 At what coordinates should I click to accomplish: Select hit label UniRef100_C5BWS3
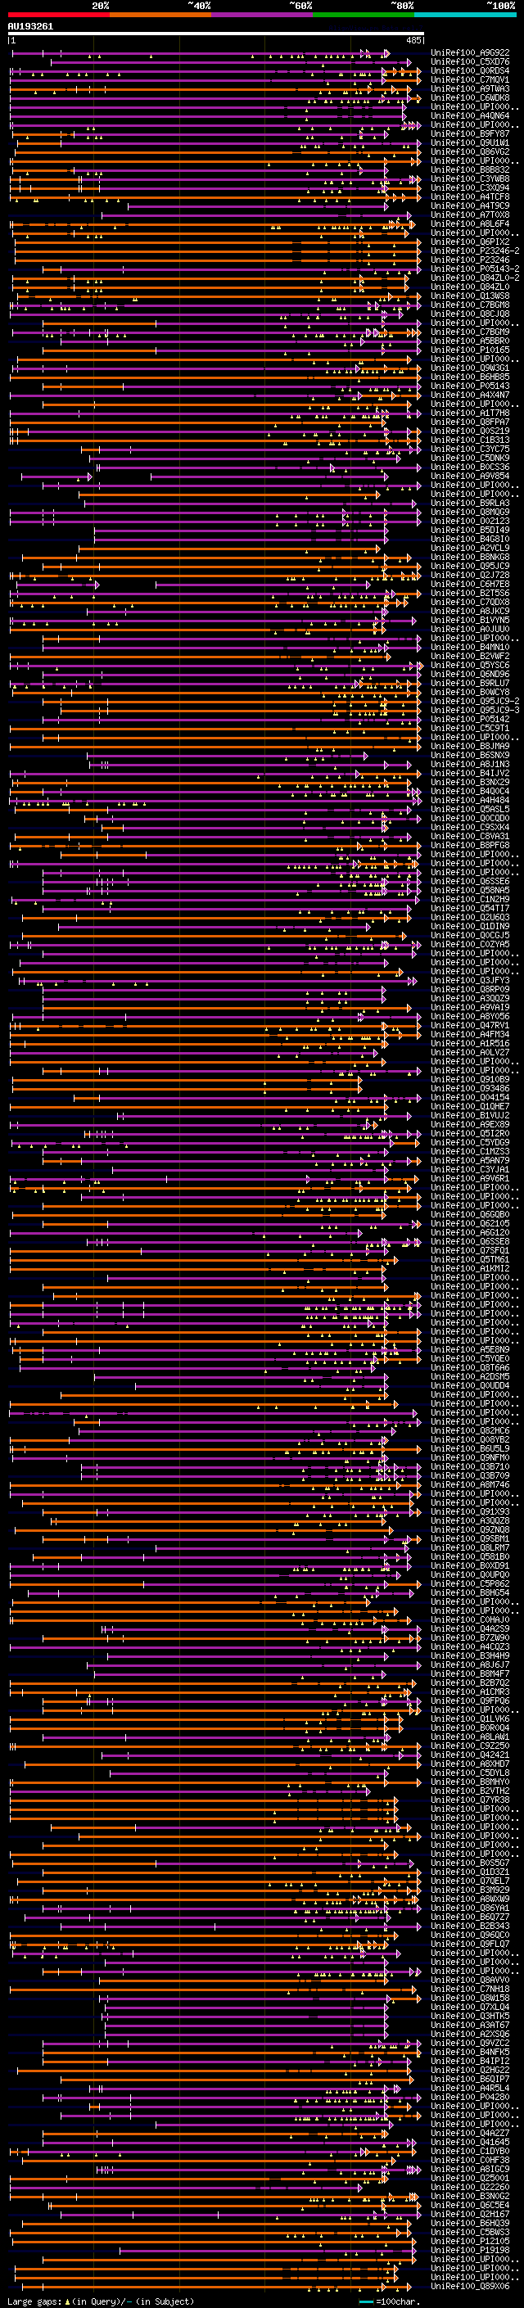click(470, 2232)
